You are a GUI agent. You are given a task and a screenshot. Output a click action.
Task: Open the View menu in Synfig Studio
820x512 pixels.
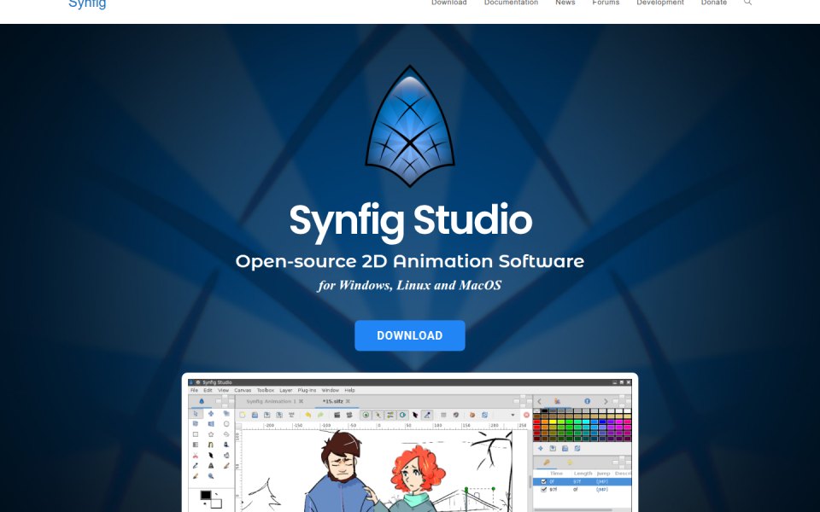click(223, 390)
